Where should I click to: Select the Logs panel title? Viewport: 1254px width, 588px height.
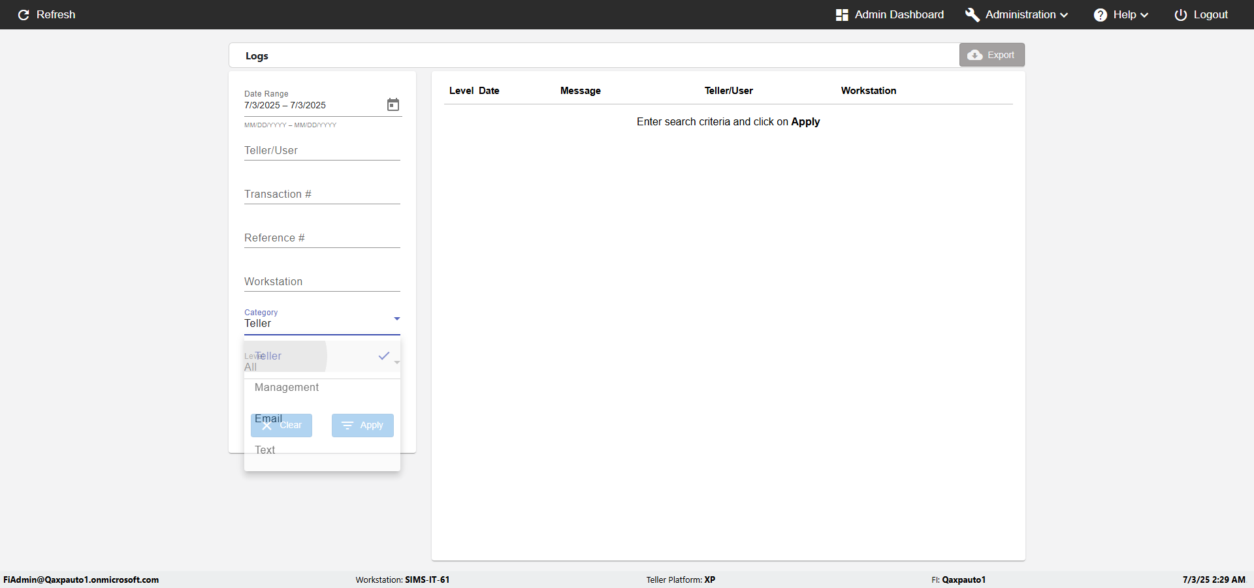pos(257,56)
